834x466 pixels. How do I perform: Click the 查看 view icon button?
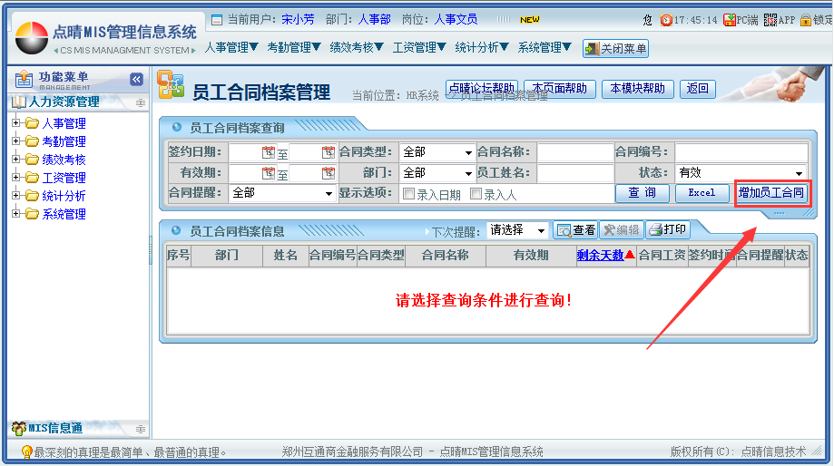(x=575, y=230)
